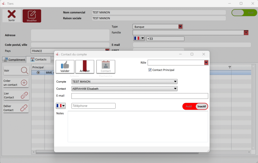Click the Modifier pencil icon
This screenshot has width=258, height=163.
(32, 14)
